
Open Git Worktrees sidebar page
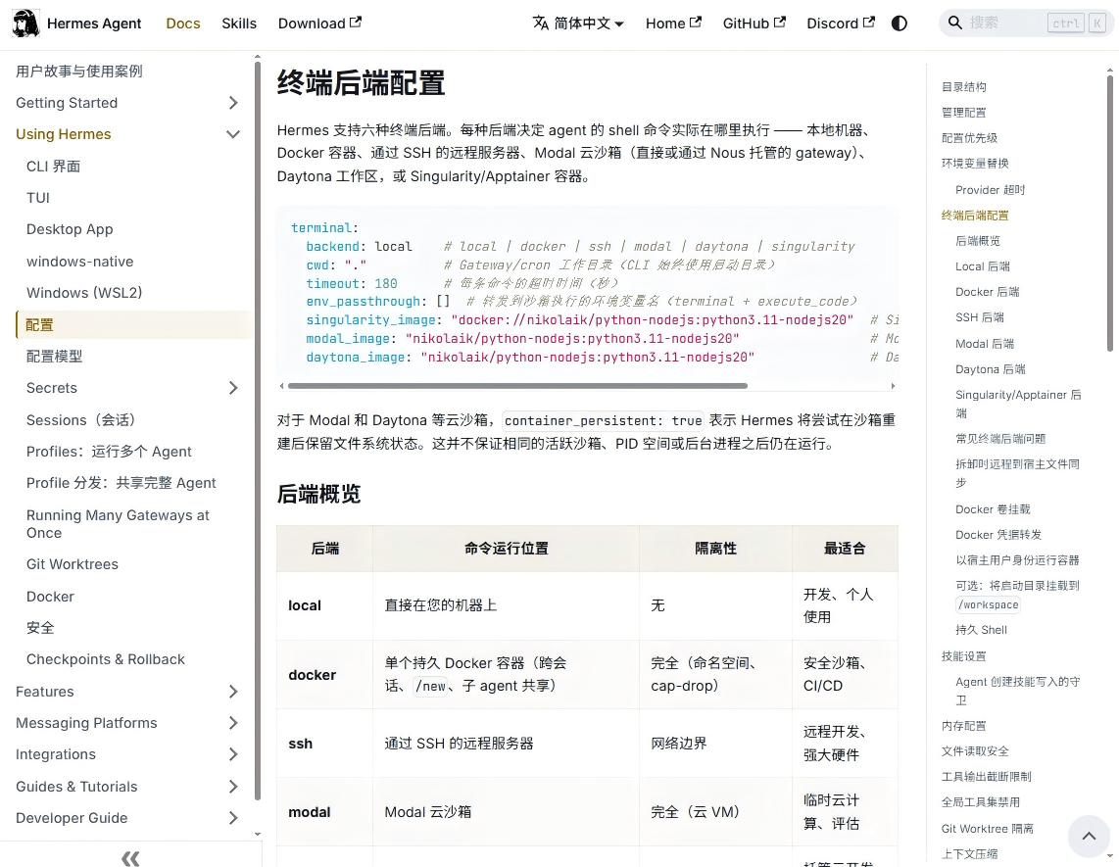(73, 563)
